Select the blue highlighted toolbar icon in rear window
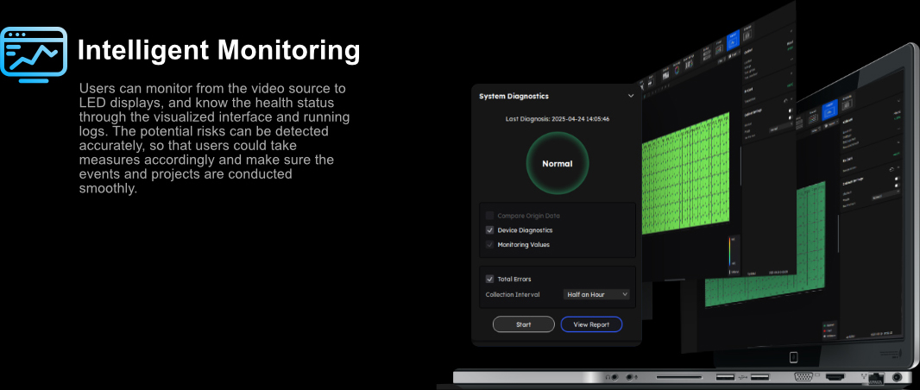 [734, 38]
